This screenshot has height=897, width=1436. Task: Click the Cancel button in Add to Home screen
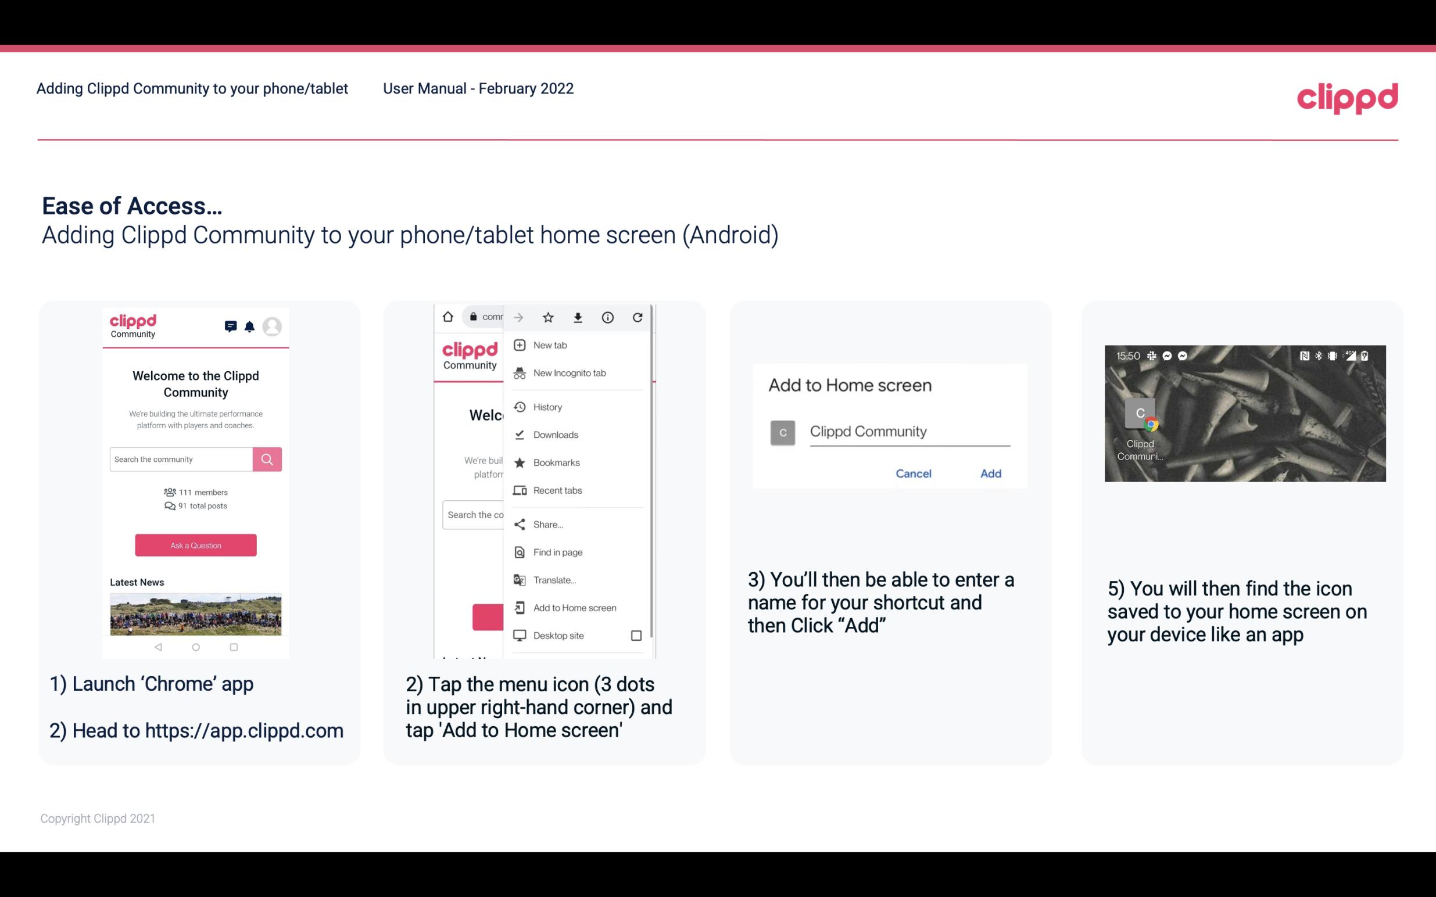(x=913, y=473)
